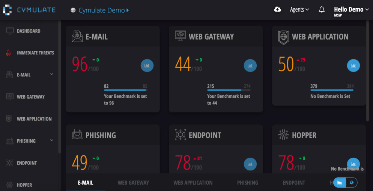Click the E-Mail card bug envelope icon
The width and height of the screenshot is (373, 191).
(x=77, y=36)
